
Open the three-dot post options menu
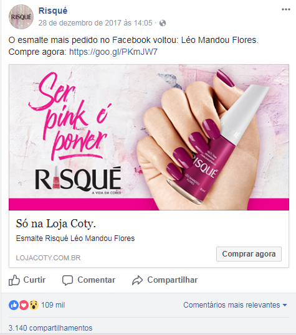point(286,9)
